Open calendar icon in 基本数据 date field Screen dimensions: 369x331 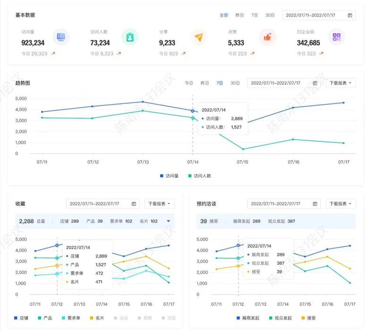[x=350, y=15]
